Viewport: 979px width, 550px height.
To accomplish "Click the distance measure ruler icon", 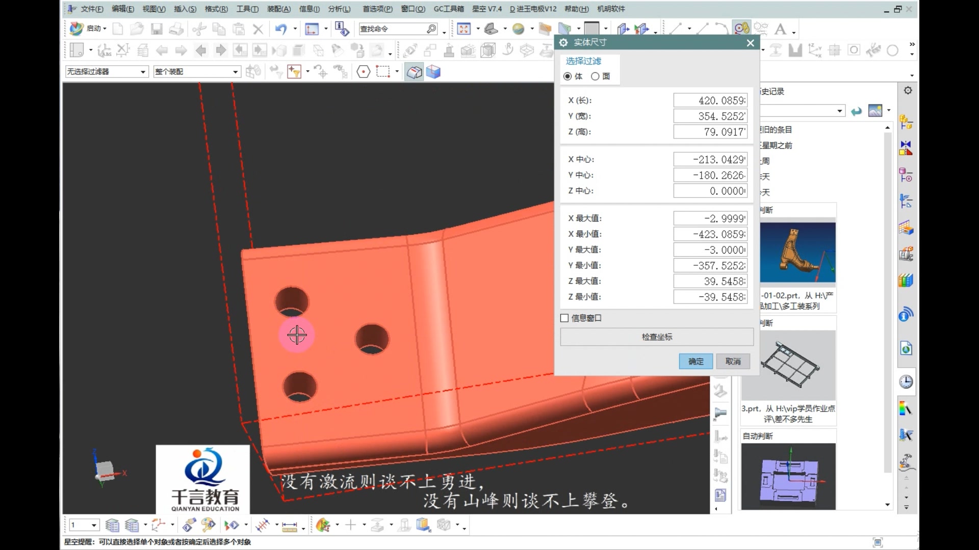I will click(x=290, y=525).
